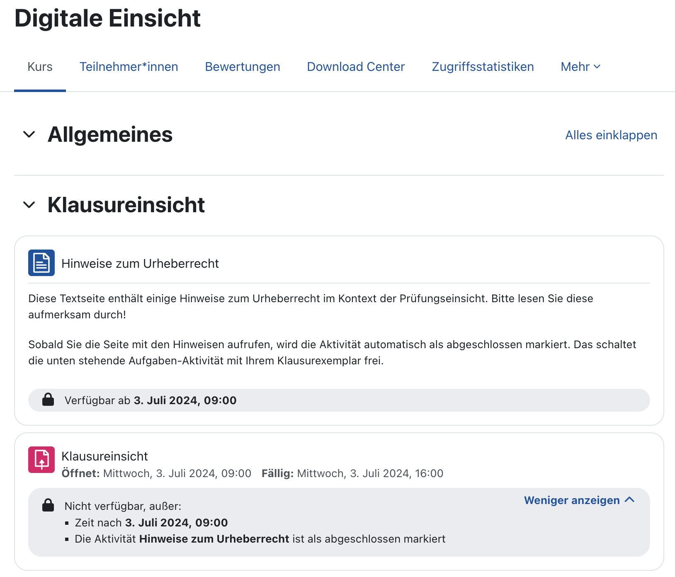Open the Download Center tab
Screen dimensions: 675x577
pyautogui.click(x=356, y=66)
